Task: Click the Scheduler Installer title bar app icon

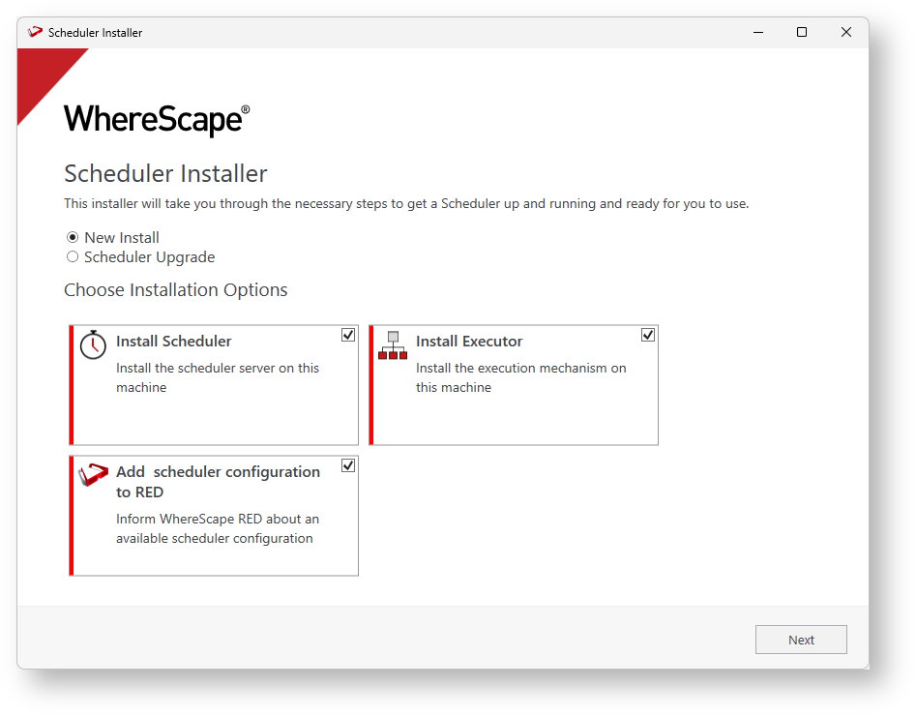Action: (x=36, y=32)
